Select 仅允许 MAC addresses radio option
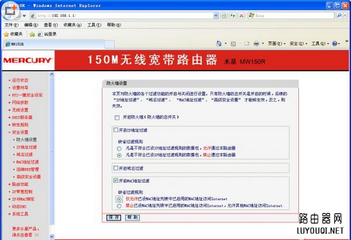351x240 pixels. click(x=119, y=199)
